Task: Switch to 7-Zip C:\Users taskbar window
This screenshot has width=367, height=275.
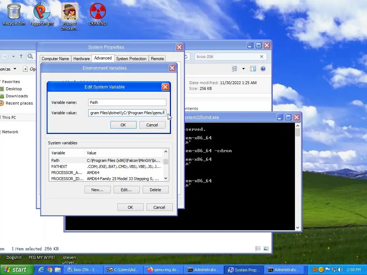Action: (123, 270)
